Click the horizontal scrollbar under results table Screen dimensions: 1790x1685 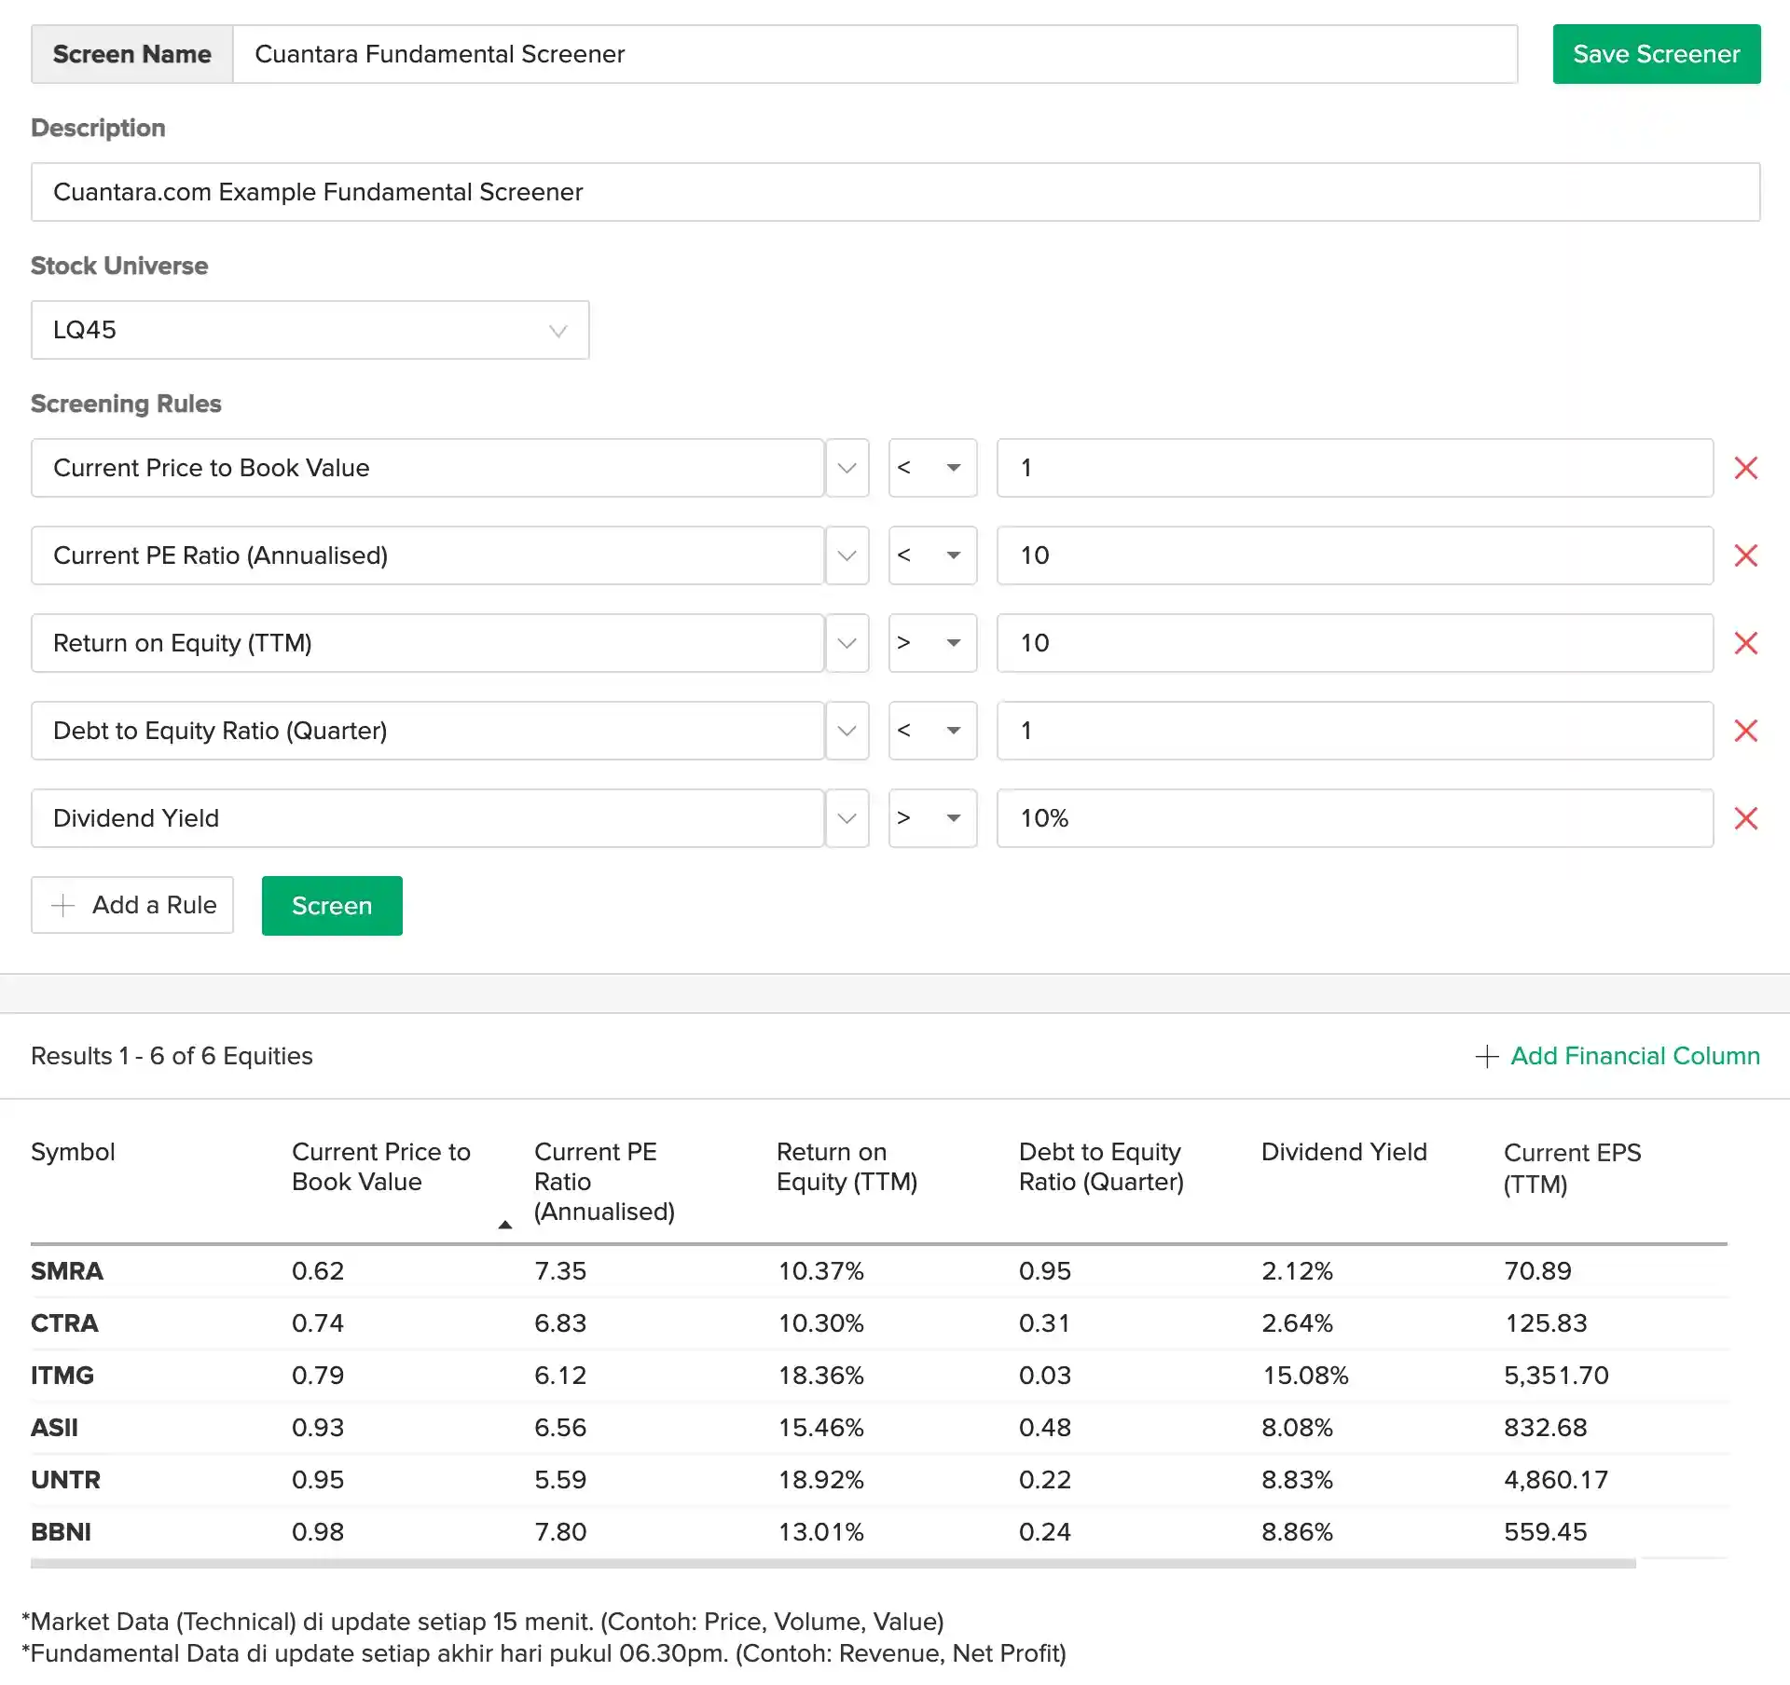(833, 1563)
